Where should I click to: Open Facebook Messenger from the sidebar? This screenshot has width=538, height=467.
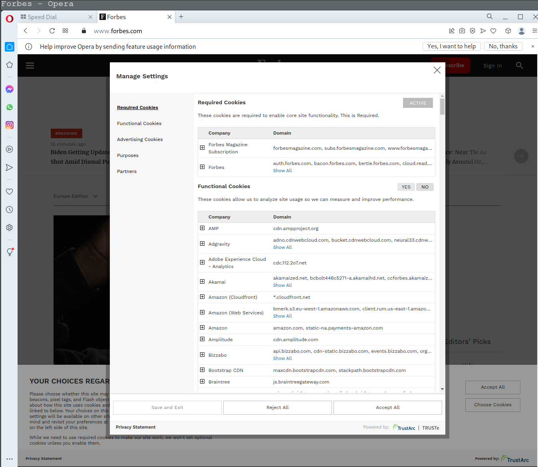click(9, 89)
